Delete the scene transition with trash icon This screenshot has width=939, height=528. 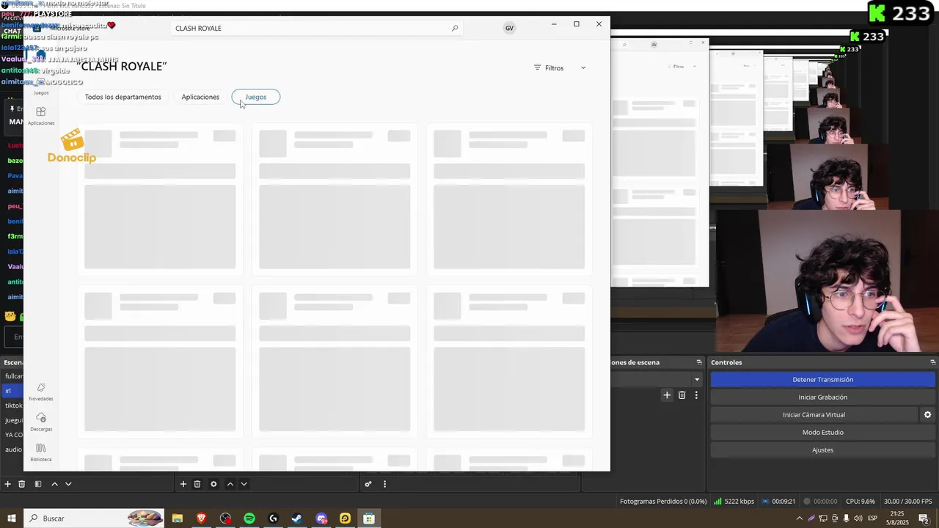682,395
